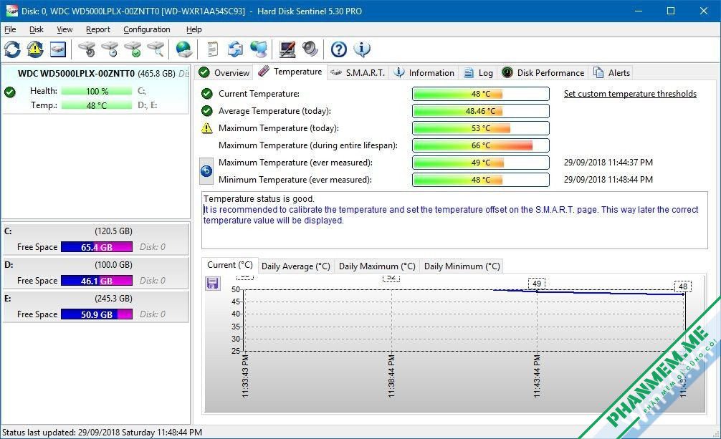Switch to the S.M.A.R.T. tab
721x439 pixels.
coord(358,72)
